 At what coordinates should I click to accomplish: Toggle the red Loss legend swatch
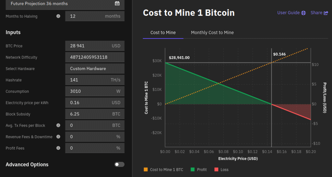pos(216,169)
